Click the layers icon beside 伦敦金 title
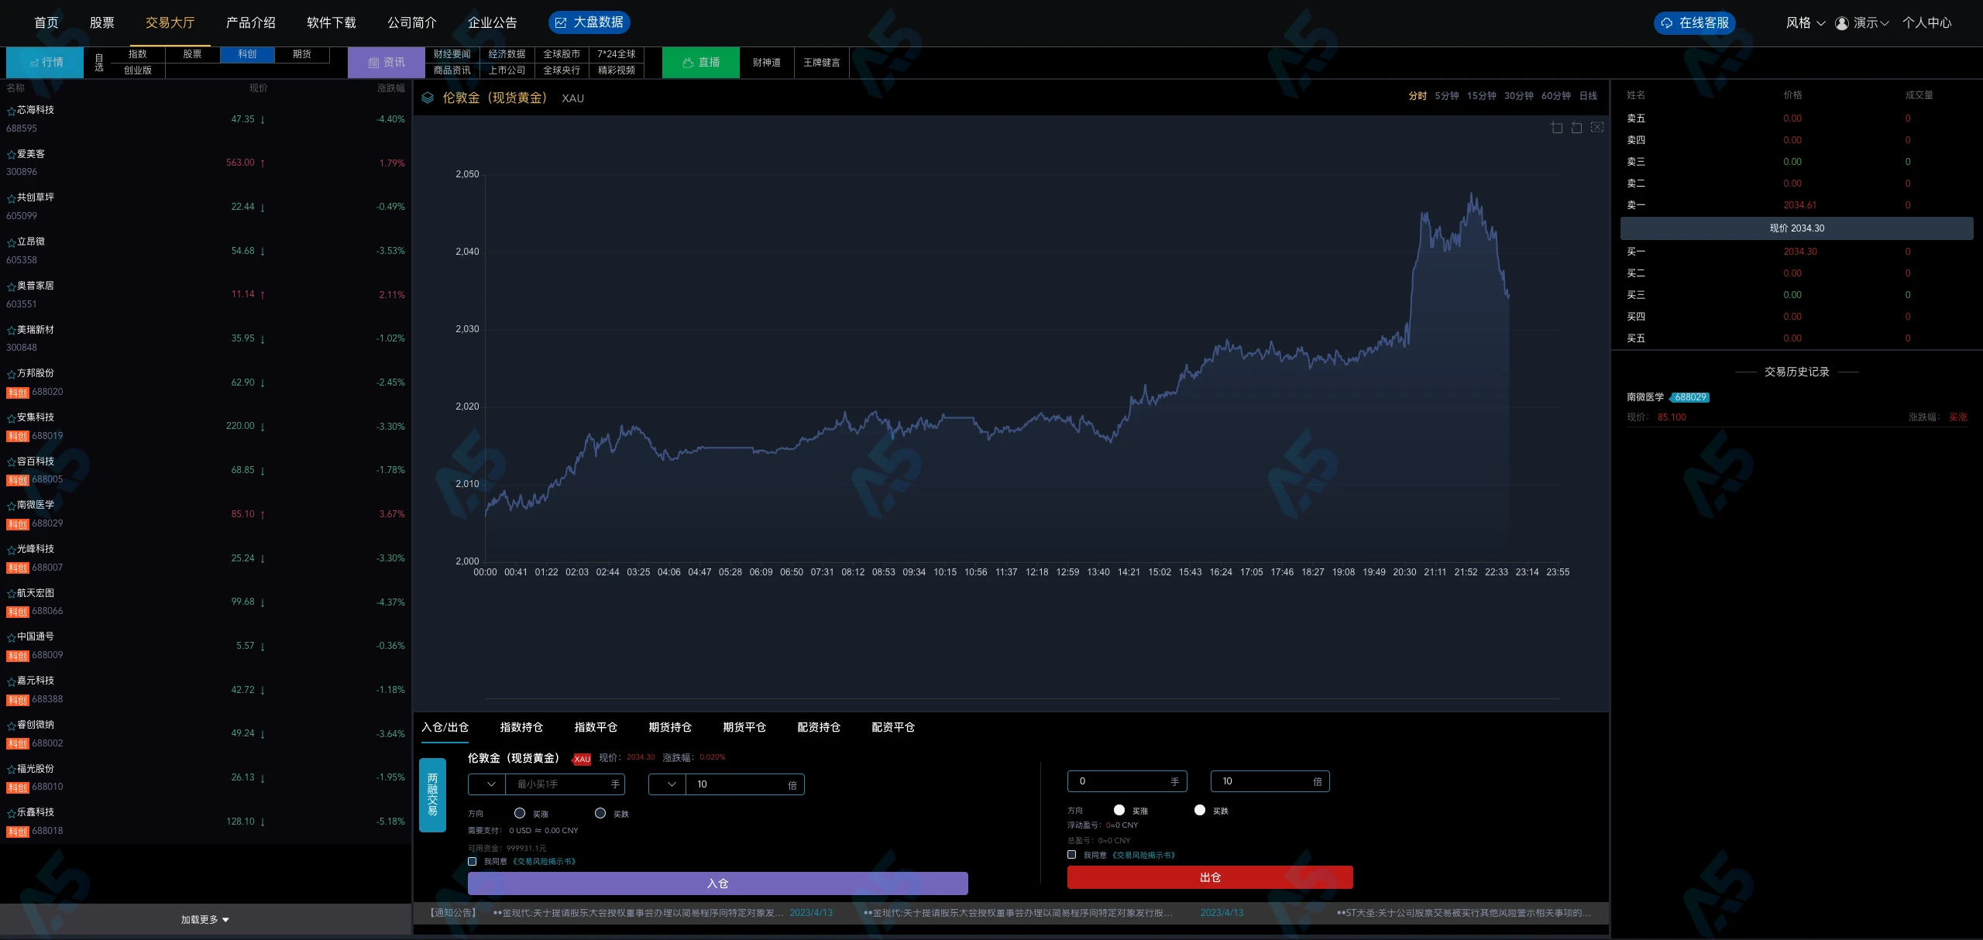1983x940 pixels. pyautogui.click(x=428, y=98)
